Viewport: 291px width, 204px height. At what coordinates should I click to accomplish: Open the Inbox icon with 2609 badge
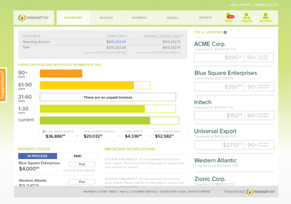[229, 18]
